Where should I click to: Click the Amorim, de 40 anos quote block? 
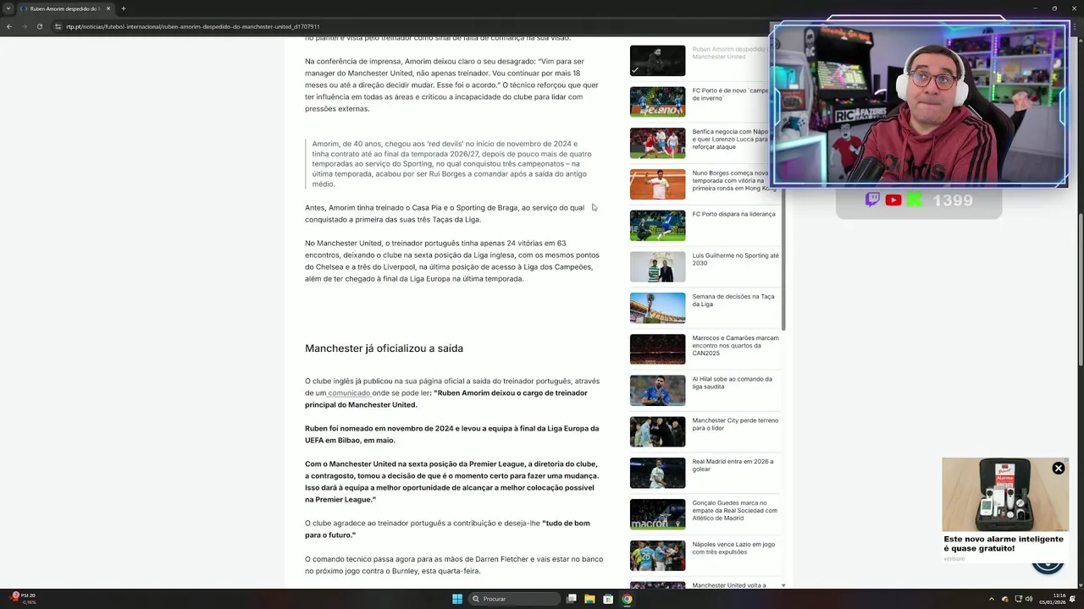click(452, 164)
